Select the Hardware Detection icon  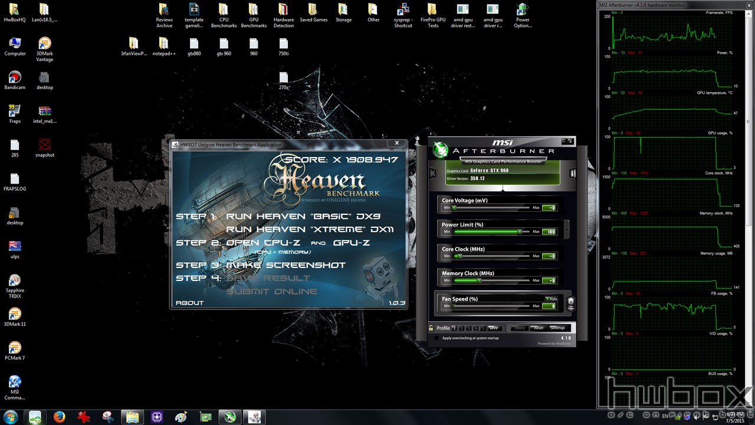point(283,15)
